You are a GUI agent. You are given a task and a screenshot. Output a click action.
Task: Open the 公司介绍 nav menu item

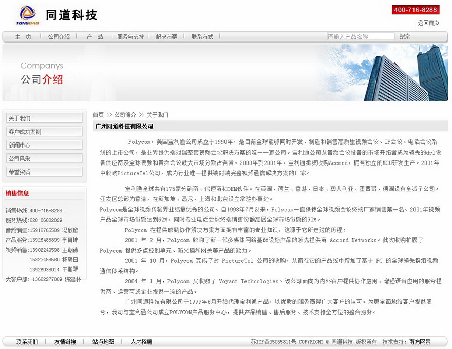(x=59, y=36)
